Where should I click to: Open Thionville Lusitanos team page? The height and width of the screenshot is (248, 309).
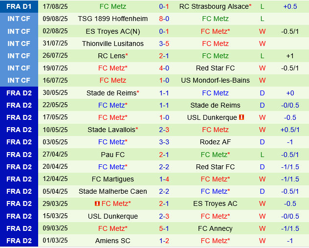[112, 44]
